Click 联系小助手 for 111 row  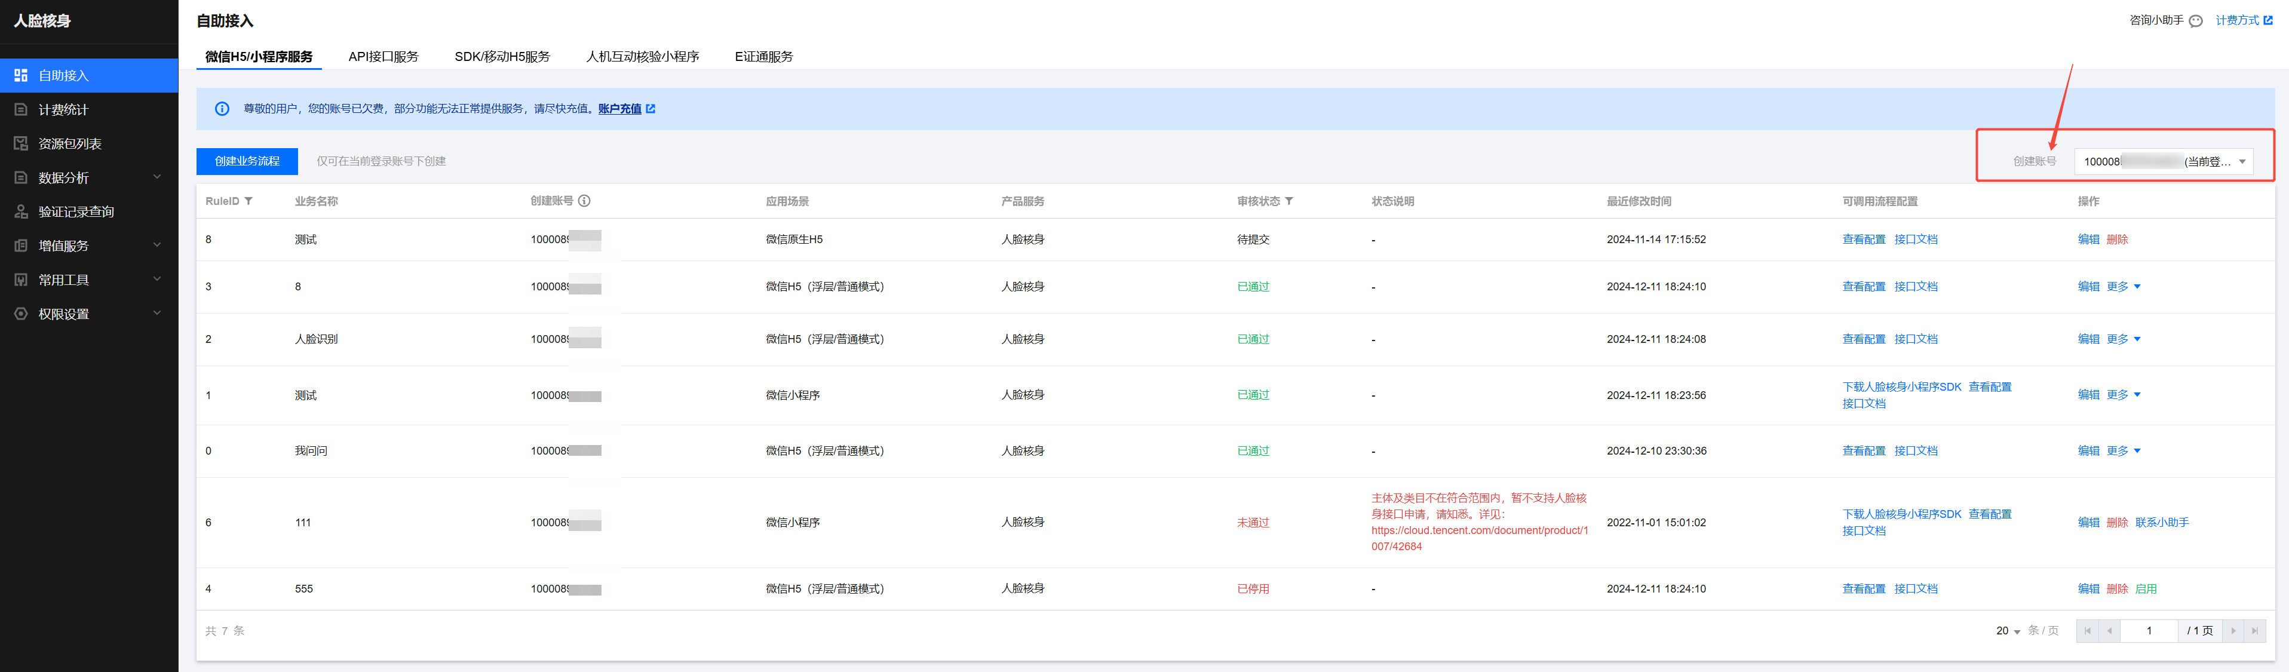pos(2162,523)
